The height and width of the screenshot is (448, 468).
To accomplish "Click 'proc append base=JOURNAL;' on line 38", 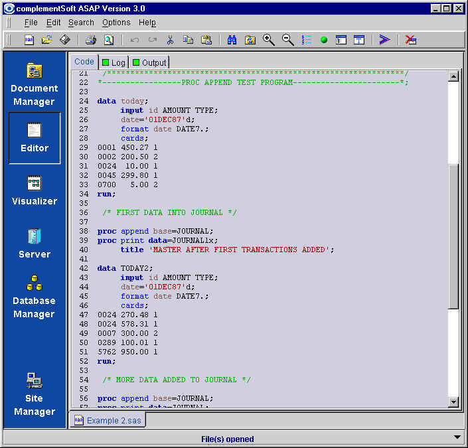I will pos(155,232).
